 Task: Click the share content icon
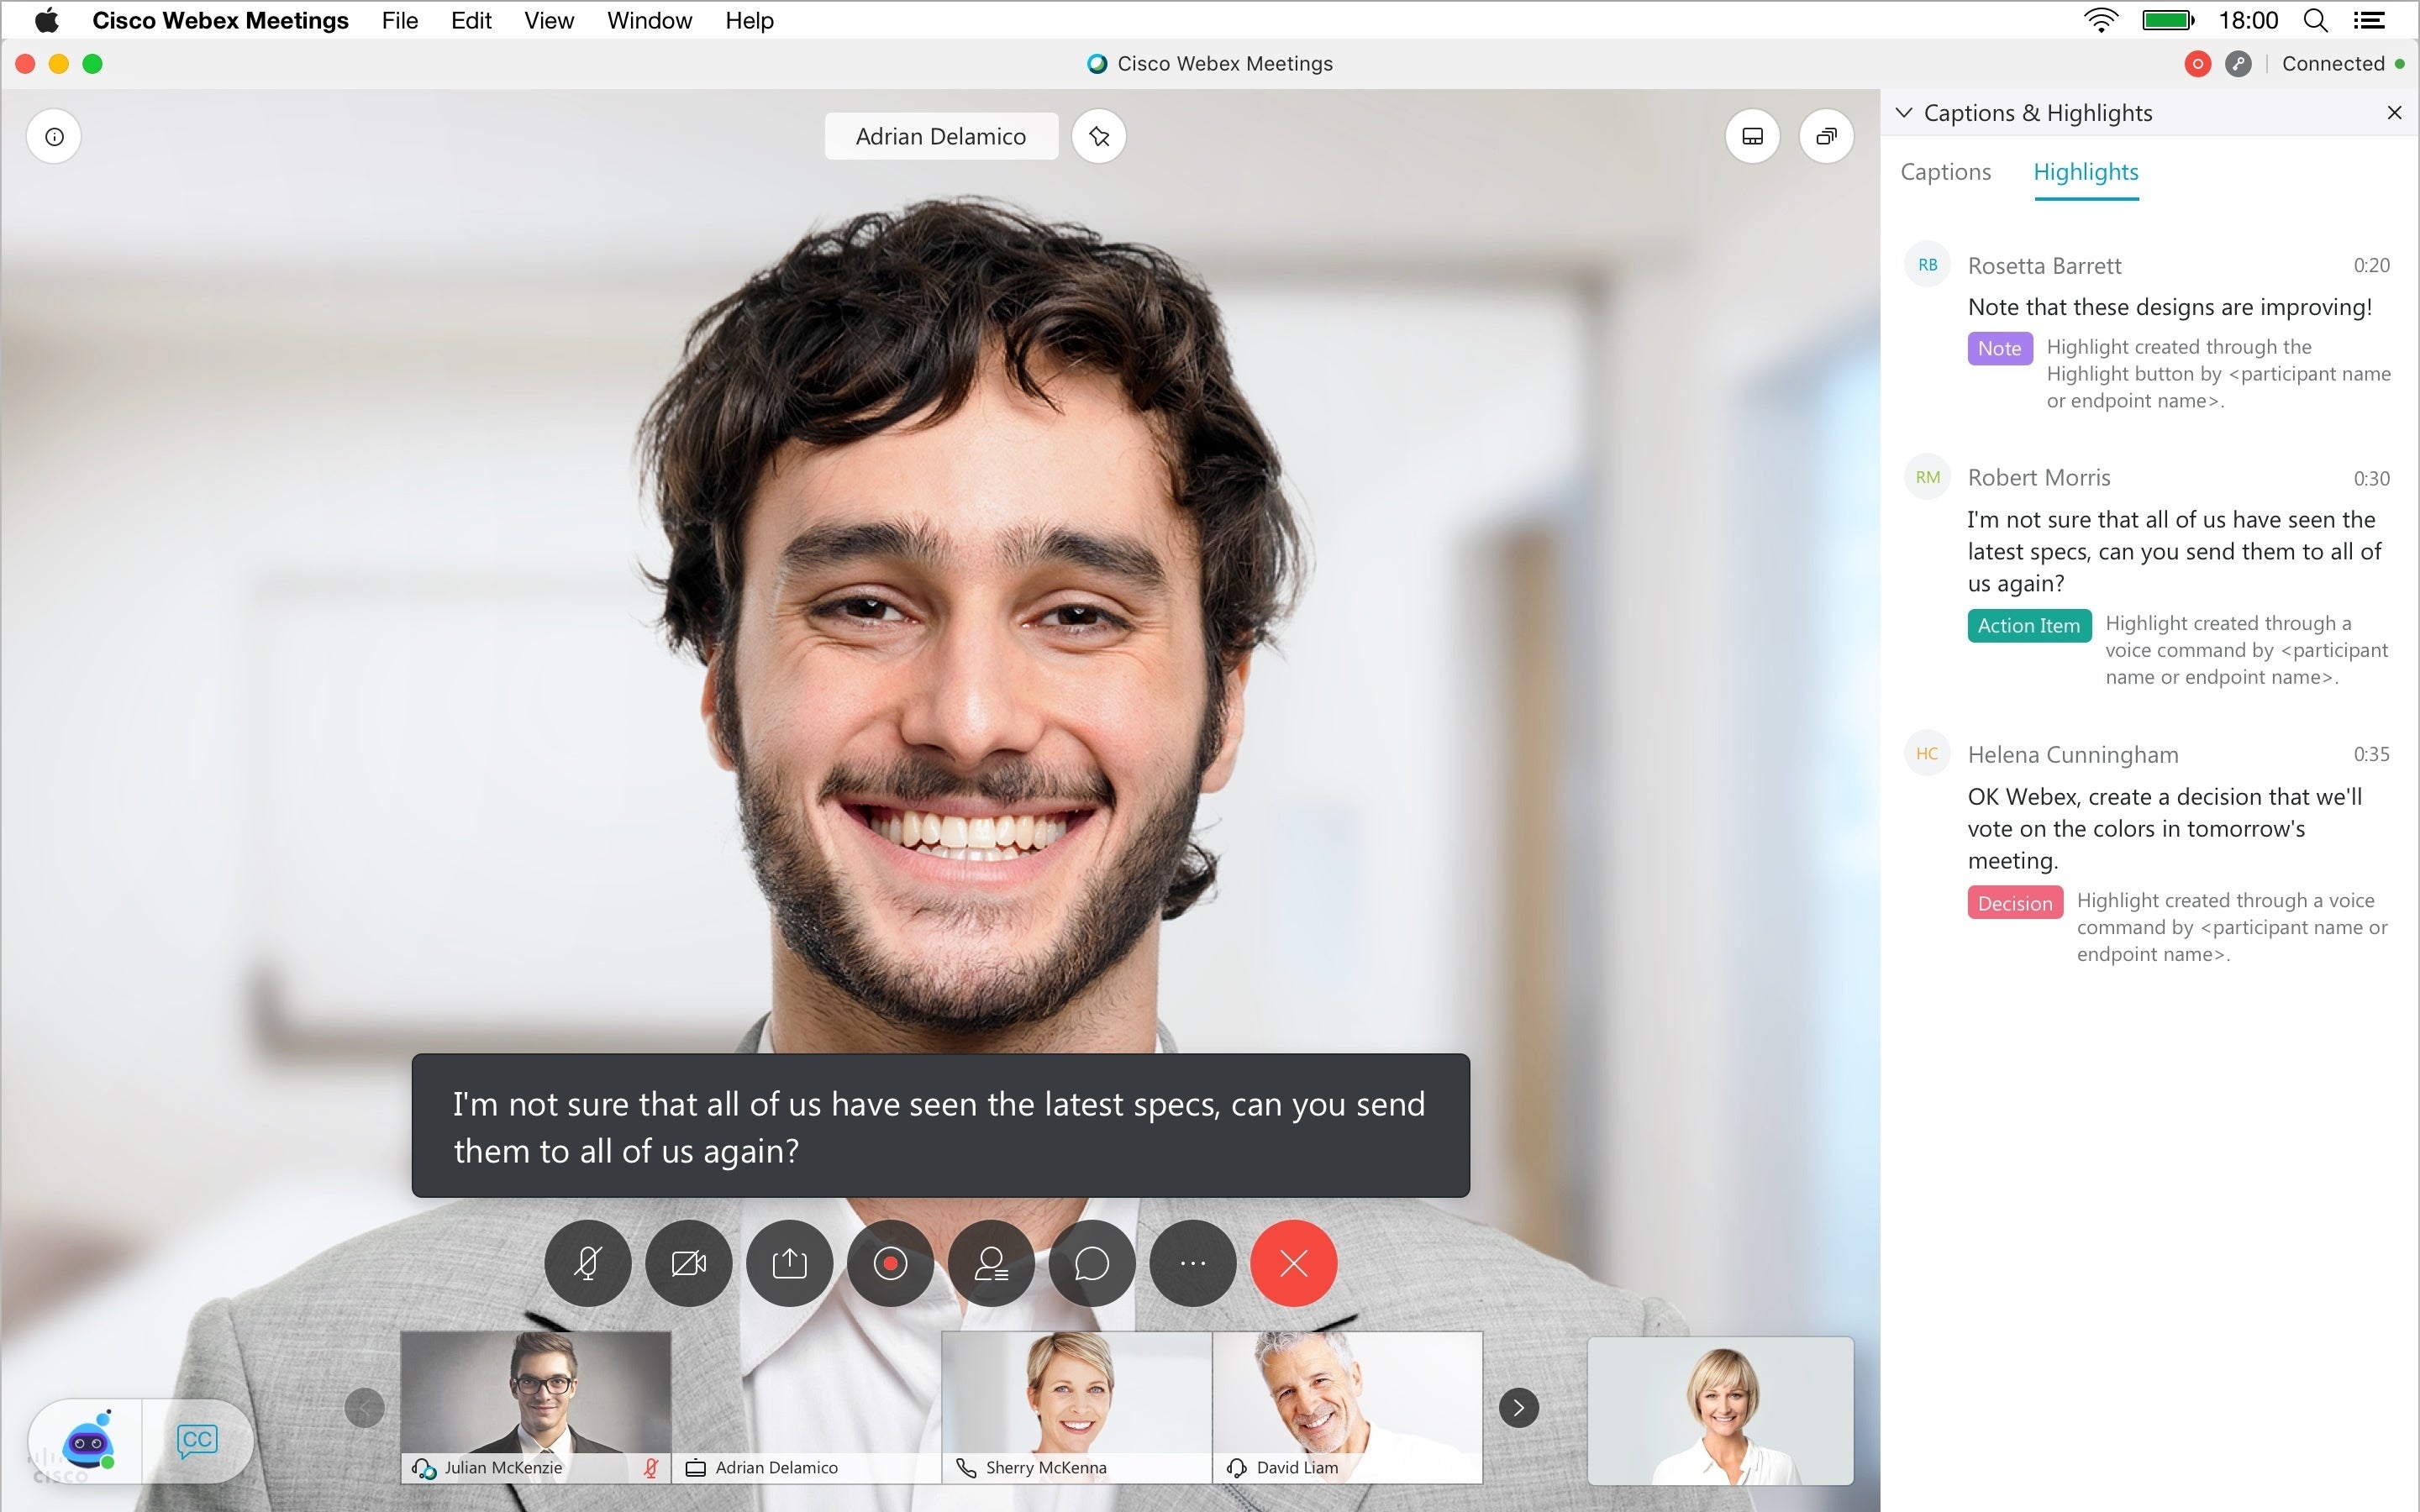tap(791, 1263)
